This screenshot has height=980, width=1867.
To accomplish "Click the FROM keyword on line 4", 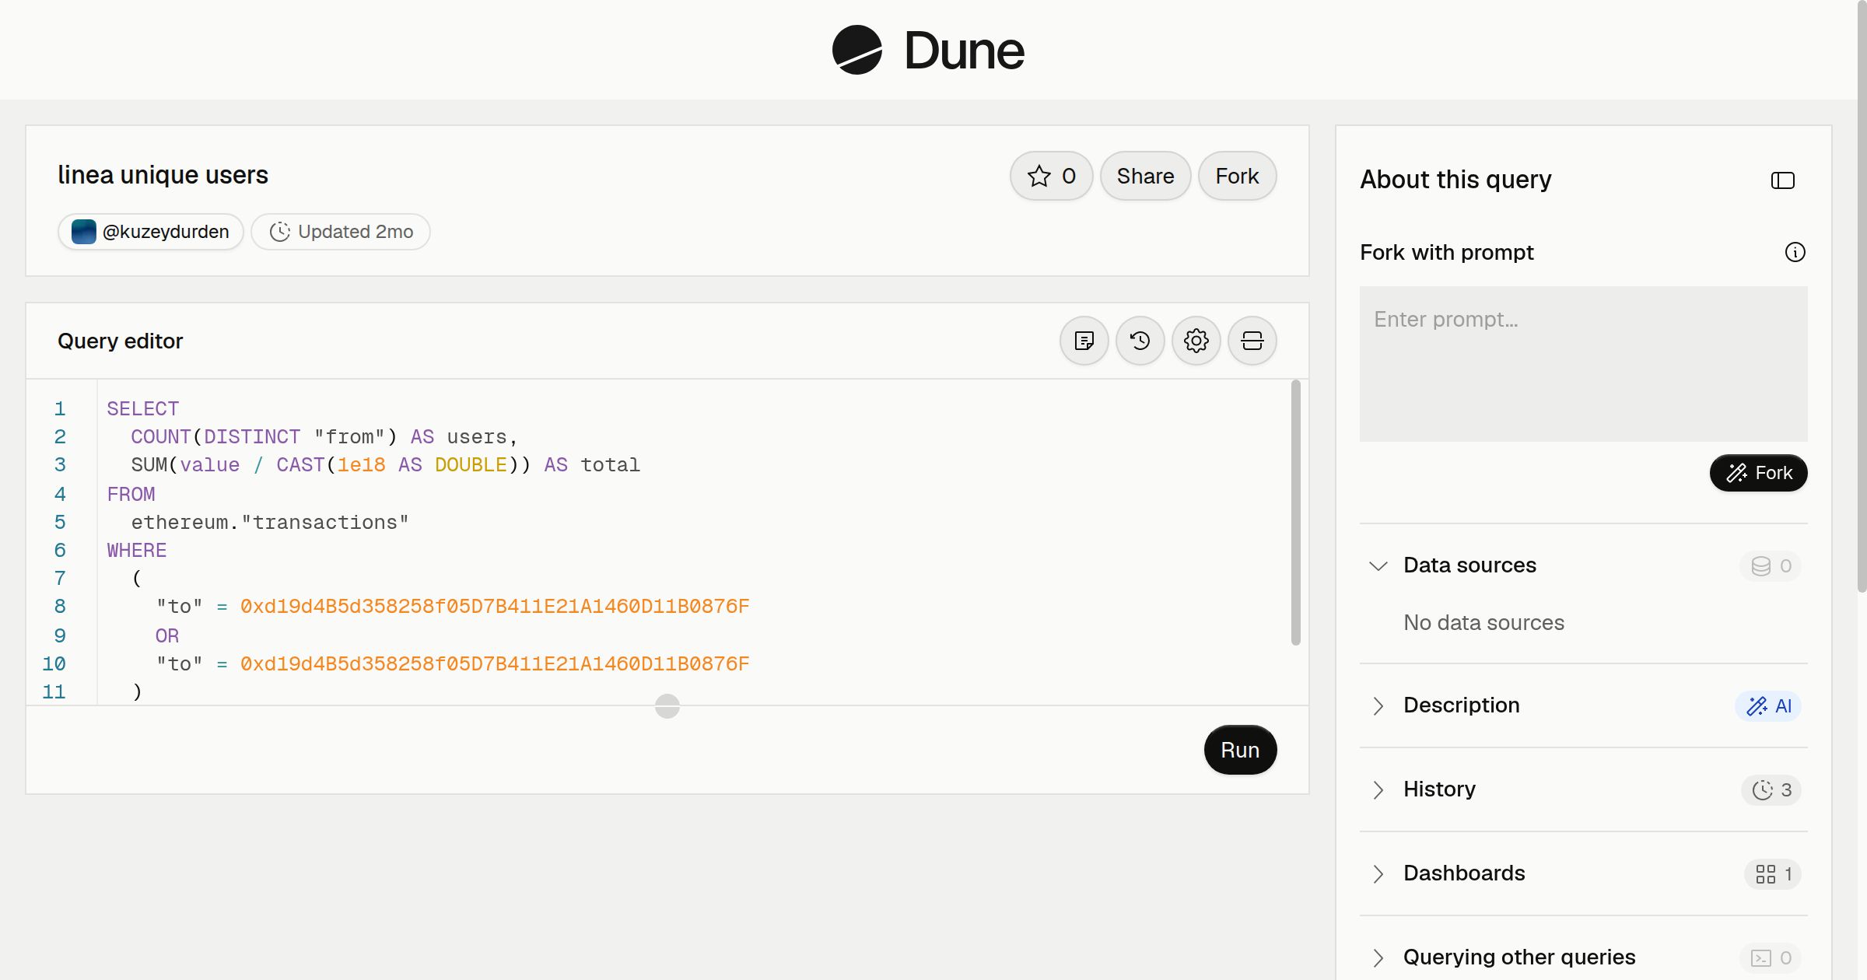I will pyautogui.click(x=131, y=495).
